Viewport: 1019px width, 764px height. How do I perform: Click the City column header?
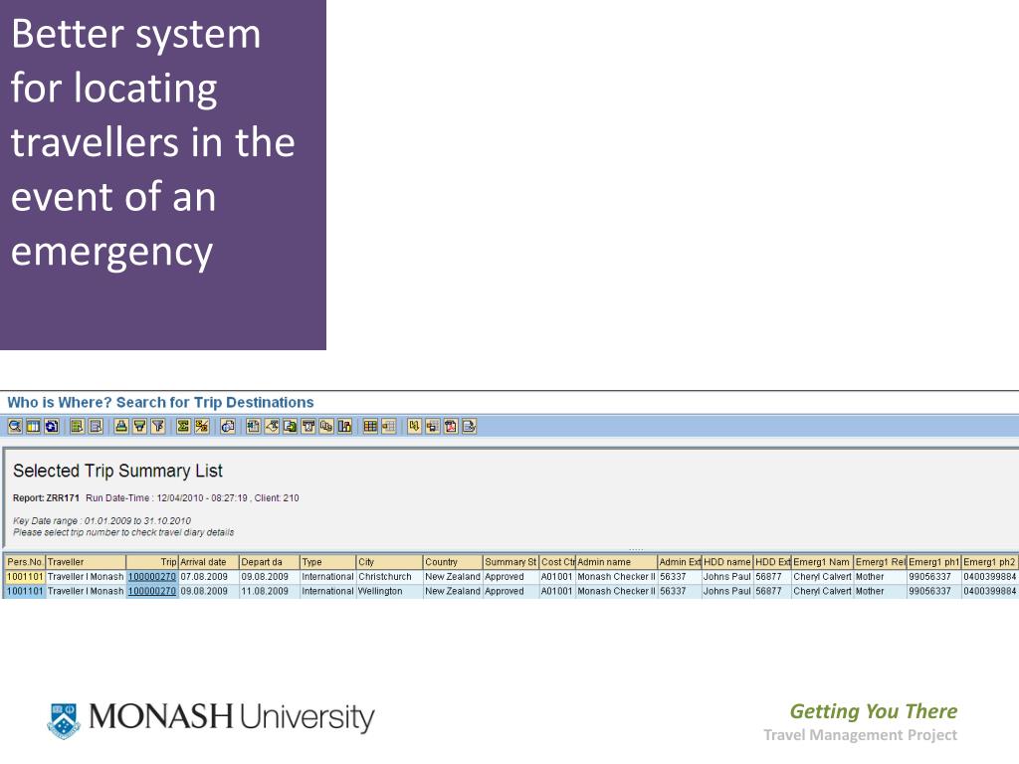pos(389,562)
